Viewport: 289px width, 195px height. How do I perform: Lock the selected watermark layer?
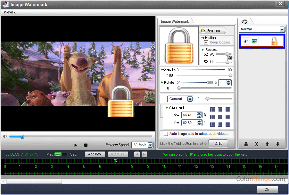(246, 144)
